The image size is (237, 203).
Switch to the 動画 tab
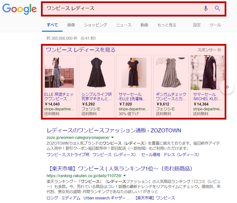(x=144, y=25)
